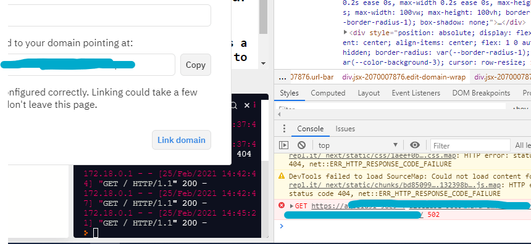Switch to the Issues tab
The width and height of the screenshot is (531, 244).
coord(345,129)
